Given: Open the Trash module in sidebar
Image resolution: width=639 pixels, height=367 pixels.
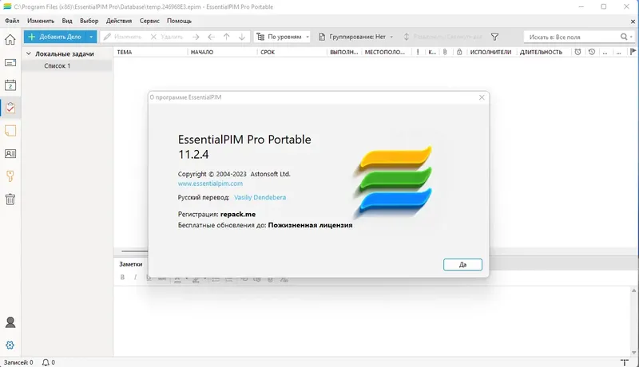Looking at the screenshot, I should (x=10, y=199).
